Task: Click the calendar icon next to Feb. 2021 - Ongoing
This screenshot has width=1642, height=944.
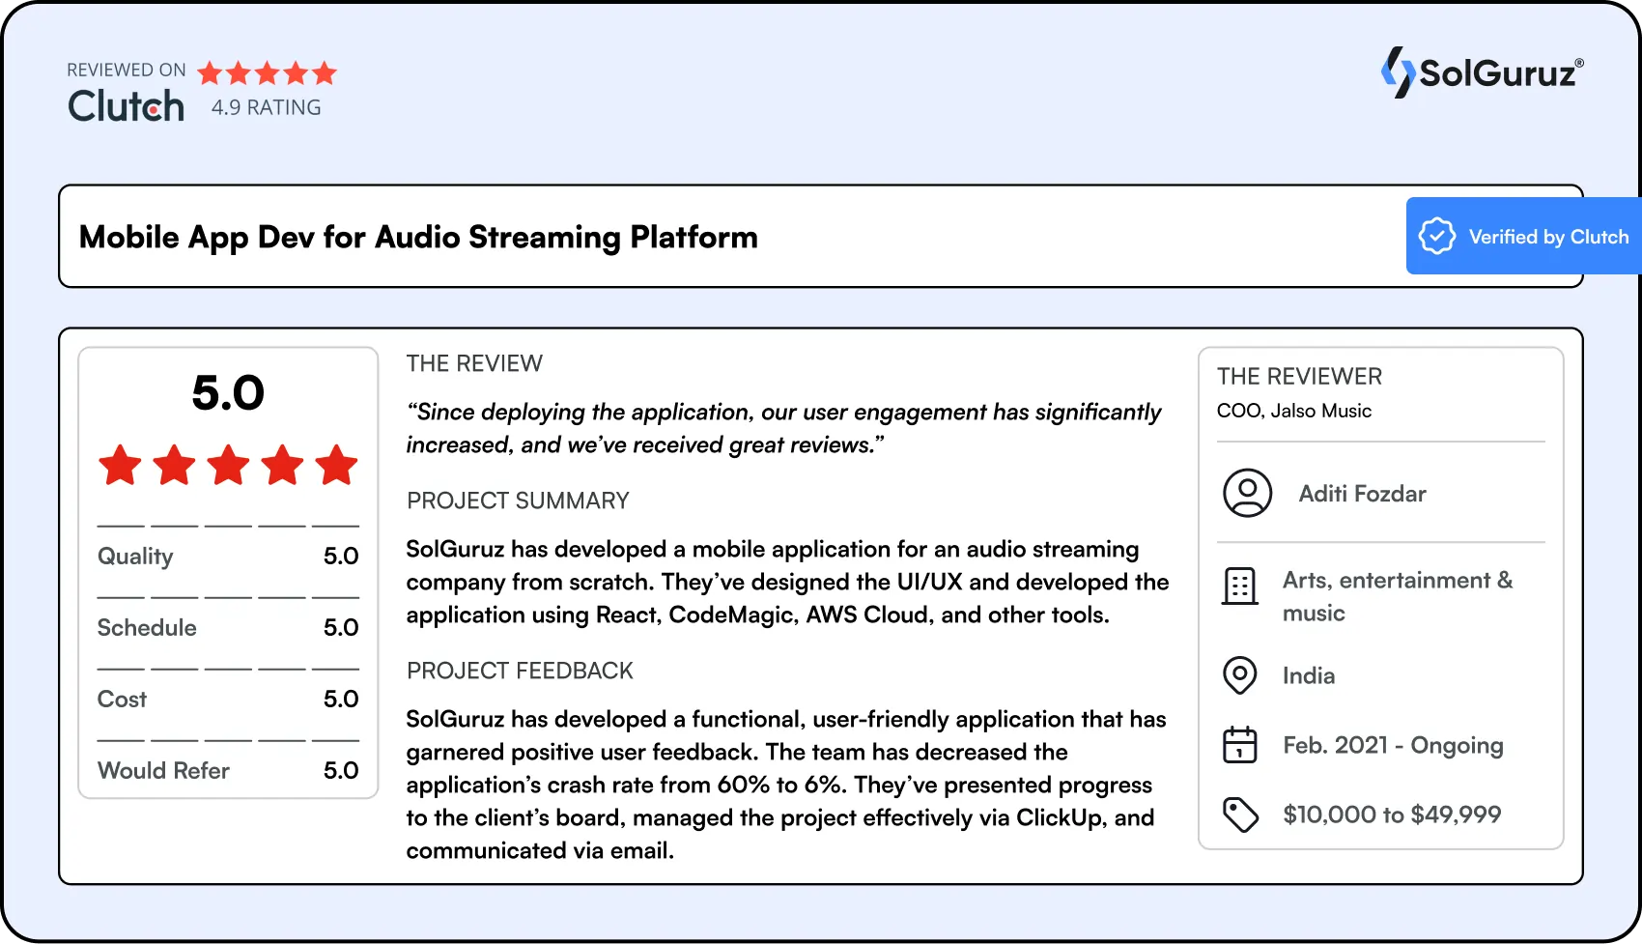Action: tap(1239, 745)
